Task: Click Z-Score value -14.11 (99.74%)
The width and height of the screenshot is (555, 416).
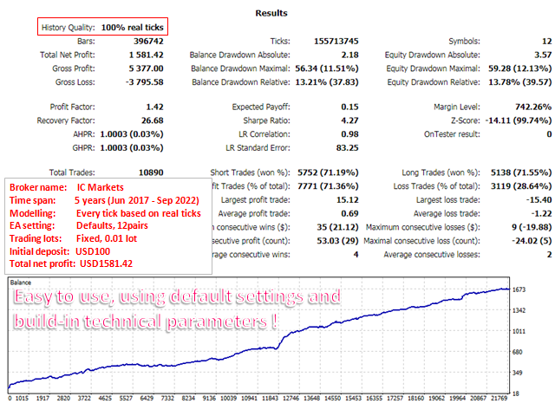Action: (x=519, y=120)
